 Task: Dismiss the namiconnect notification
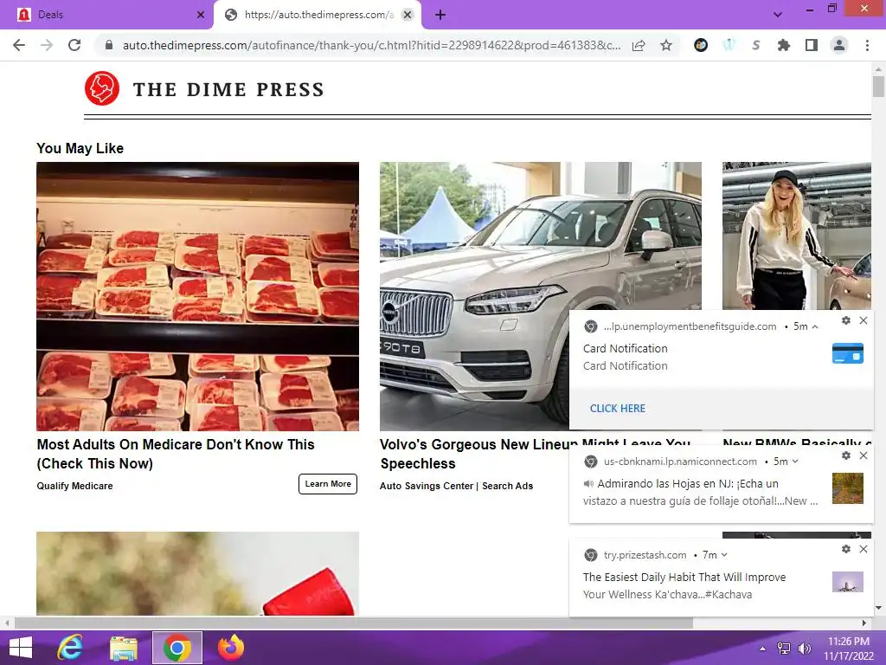click(x=864, y=455)
